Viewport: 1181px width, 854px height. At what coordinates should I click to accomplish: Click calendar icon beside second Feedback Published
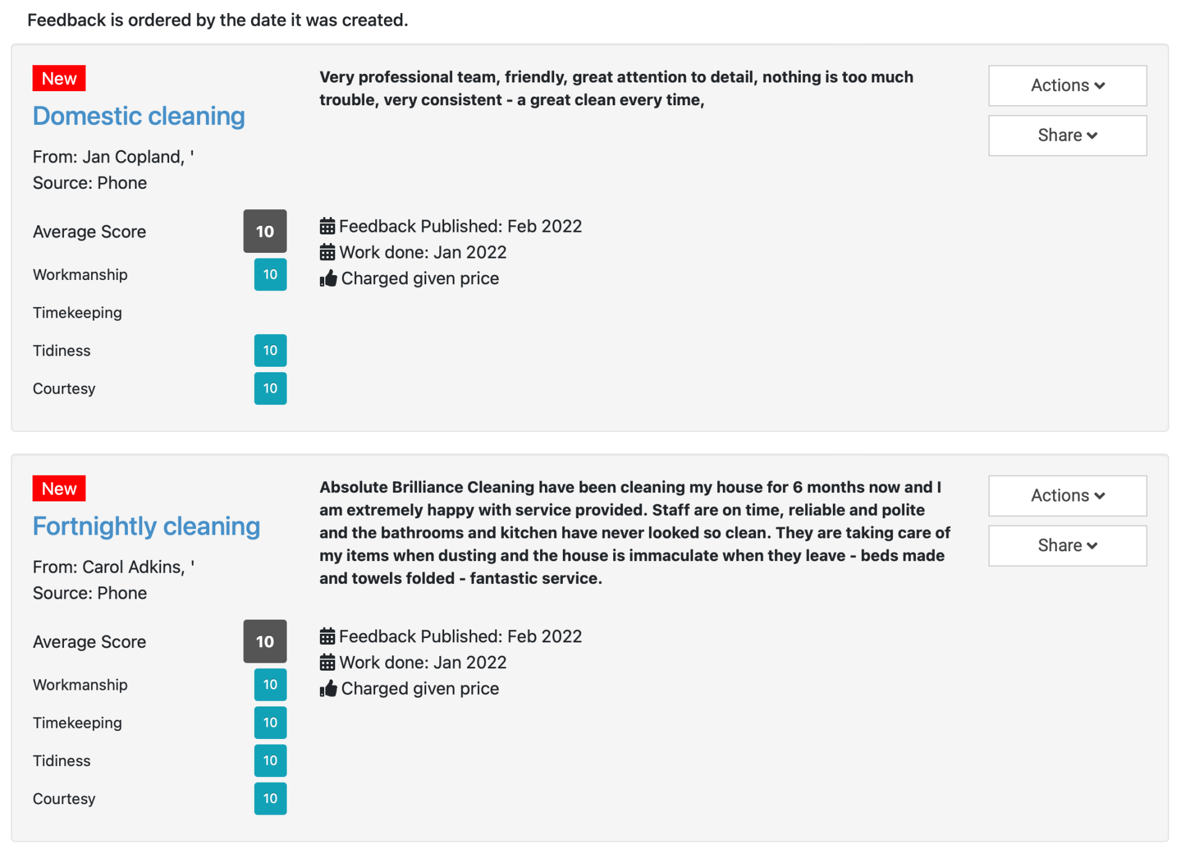pos(327,636)
